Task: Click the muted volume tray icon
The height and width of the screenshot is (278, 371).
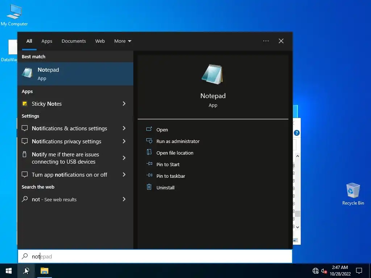Action: pyautogui.click(x=324, y=271)
